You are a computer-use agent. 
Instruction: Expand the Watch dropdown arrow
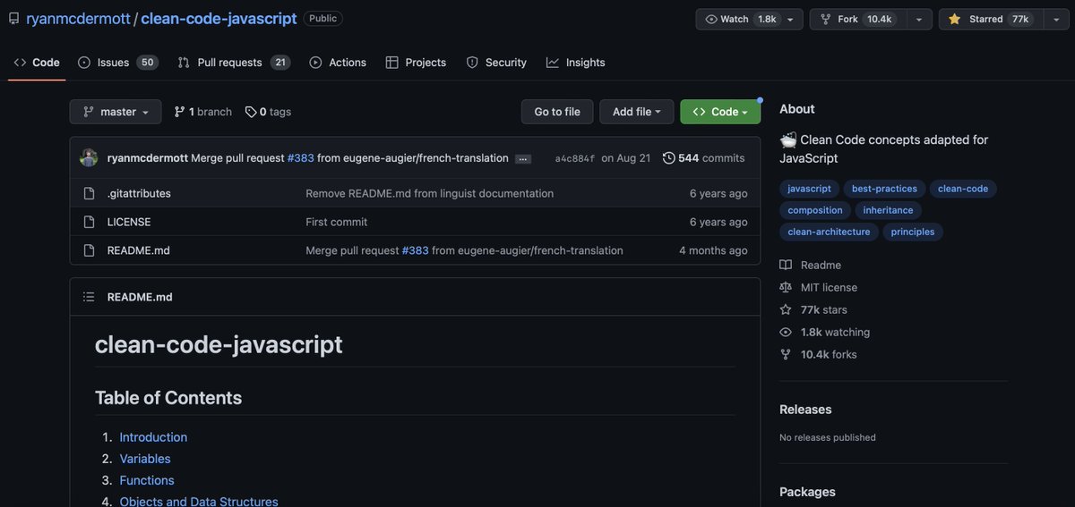click(x=790, y=19)
